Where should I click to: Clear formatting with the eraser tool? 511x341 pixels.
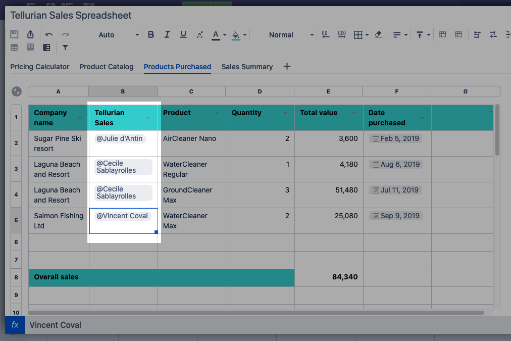(378, 34)
